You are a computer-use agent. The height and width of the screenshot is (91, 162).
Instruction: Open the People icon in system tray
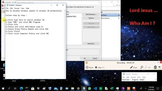[x=141, y=88]
